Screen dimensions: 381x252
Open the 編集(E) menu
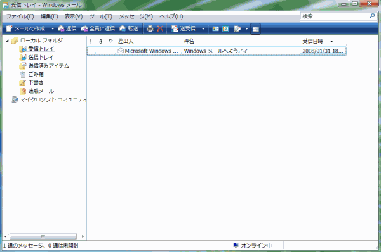pos(49,16)
